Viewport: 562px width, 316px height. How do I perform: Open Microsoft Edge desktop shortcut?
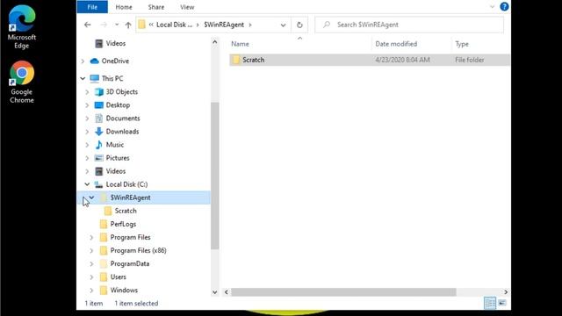point(21,27)
